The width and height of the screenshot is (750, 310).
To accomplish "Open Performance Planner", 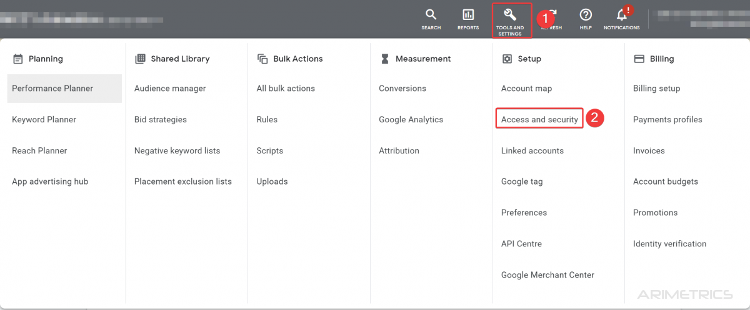I will [x=64, y=89].
